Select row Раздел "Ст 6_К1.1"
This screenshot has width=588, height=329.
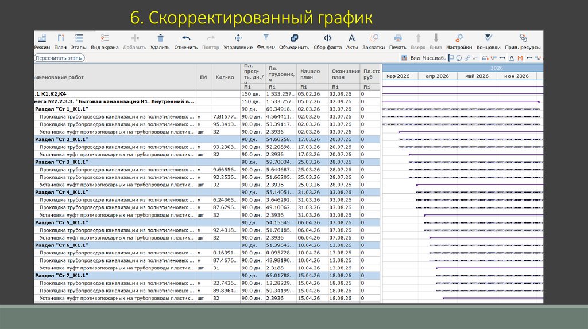[207, 245]
